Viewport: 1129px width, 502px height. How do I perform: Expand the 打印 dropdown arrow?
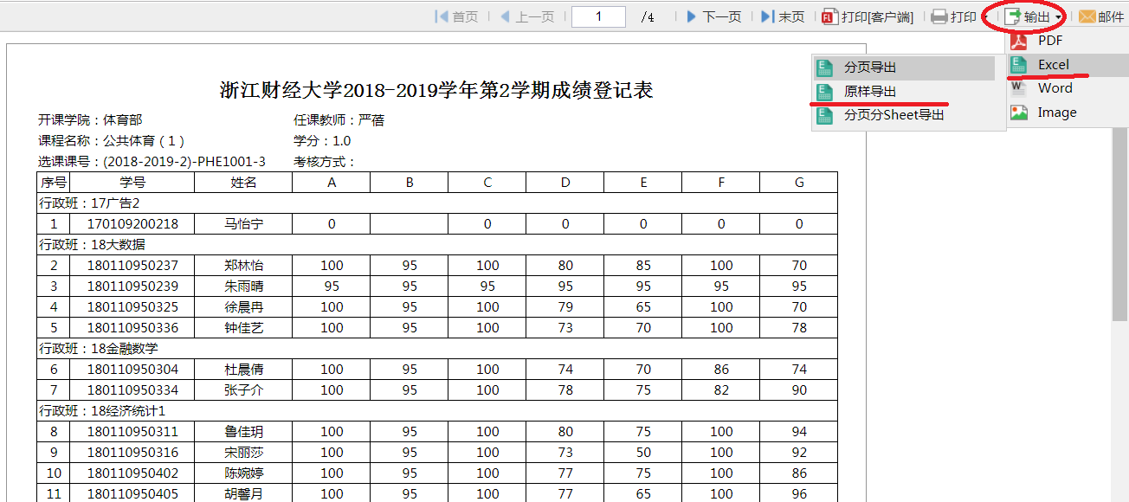(x=984, y=17)
